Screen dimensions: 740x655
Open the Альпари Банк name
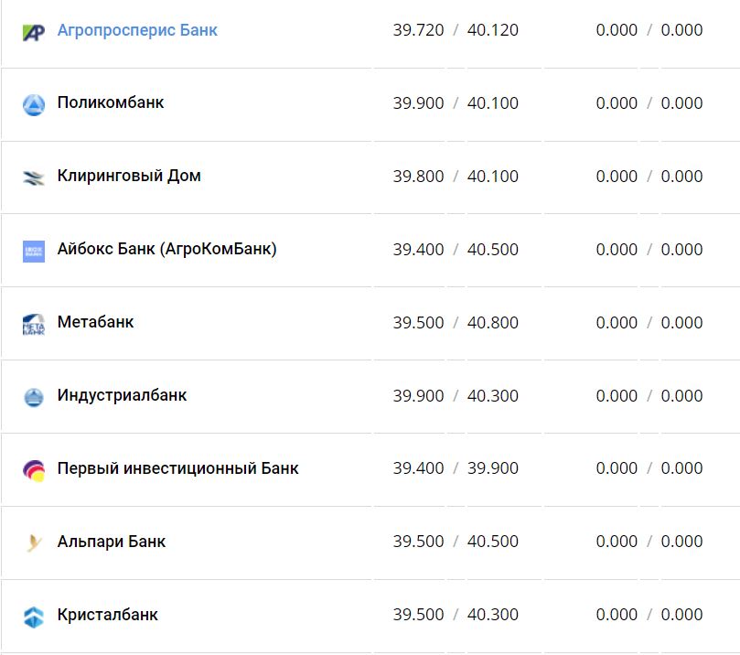112,542
